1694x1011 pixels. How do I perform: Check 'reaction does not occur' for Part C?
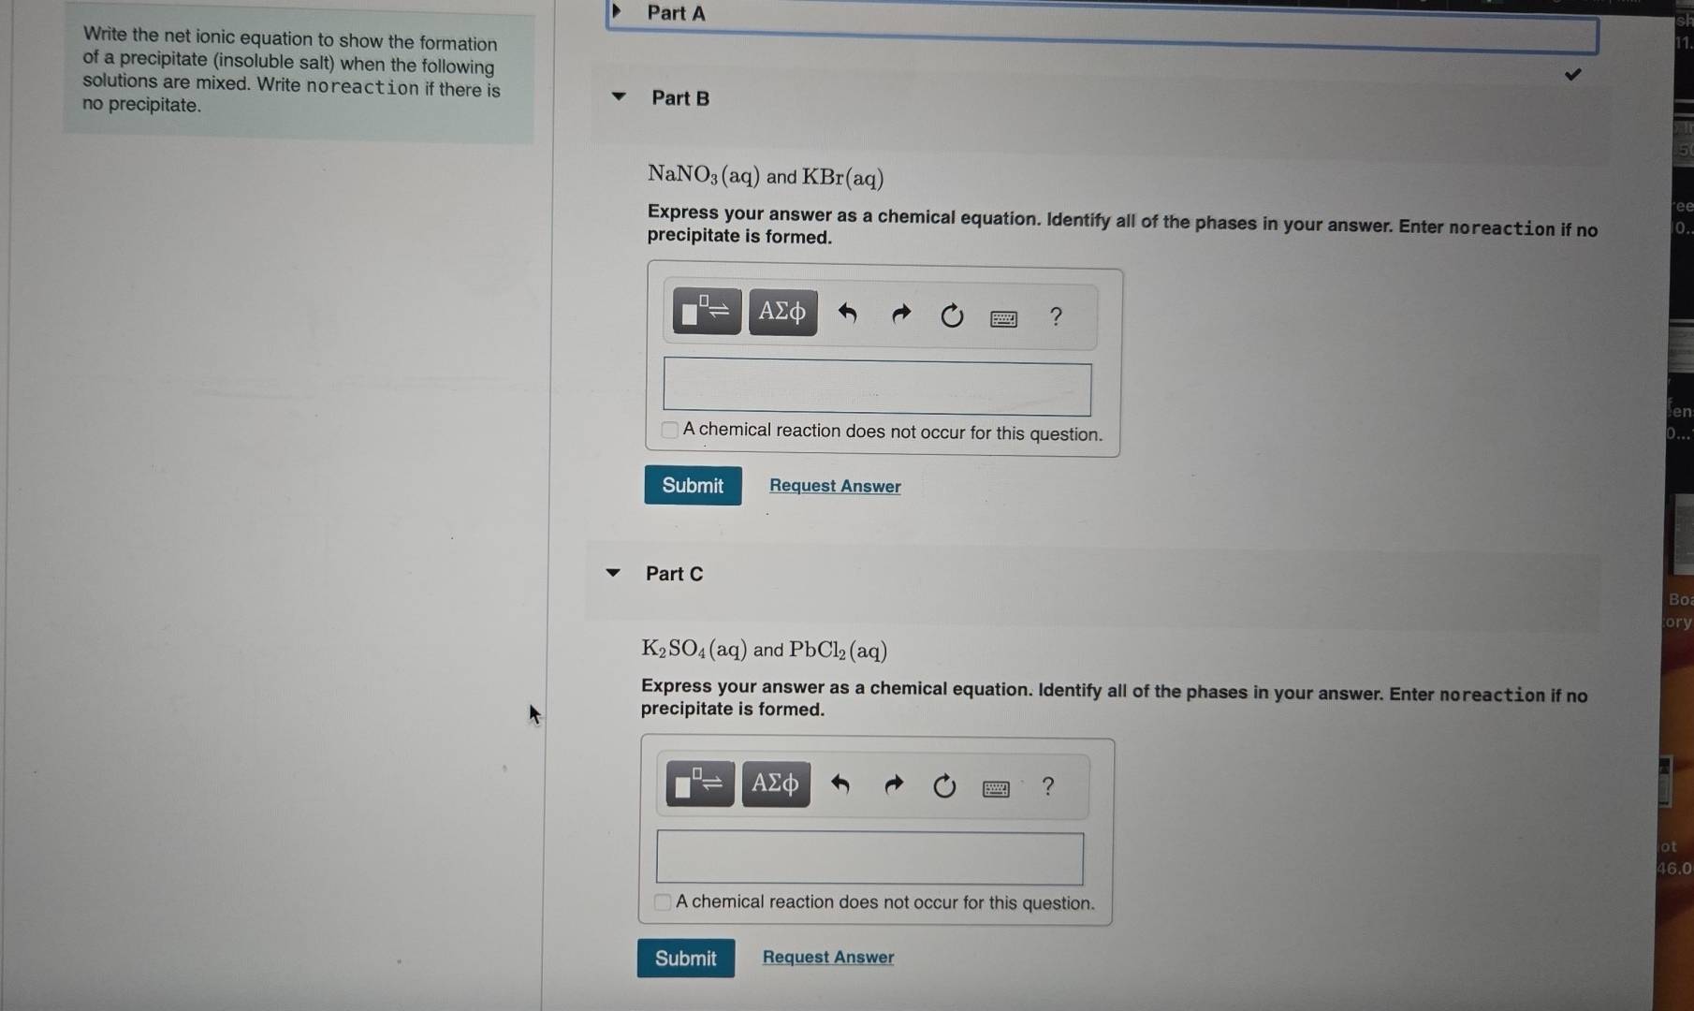[663, 902]
